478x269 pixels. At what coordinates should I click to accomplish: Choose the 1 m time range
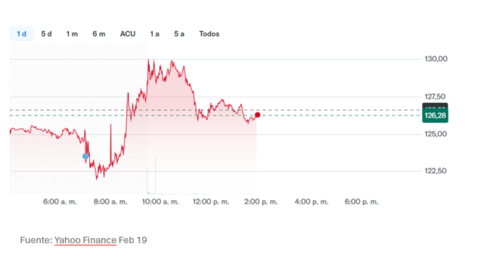72,34
